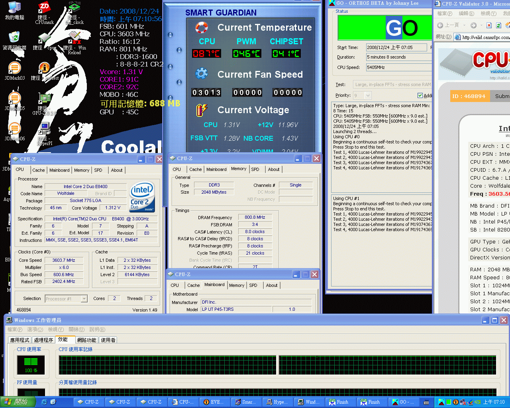Select the thg_clock desktop shortcut
The height and width of the screenshot is (408, 510).
pos(75,13)
